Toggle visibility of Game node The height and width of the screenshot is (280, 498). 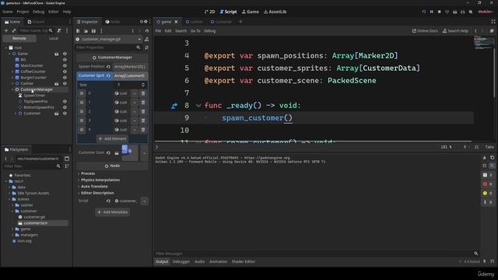(65, 54)
